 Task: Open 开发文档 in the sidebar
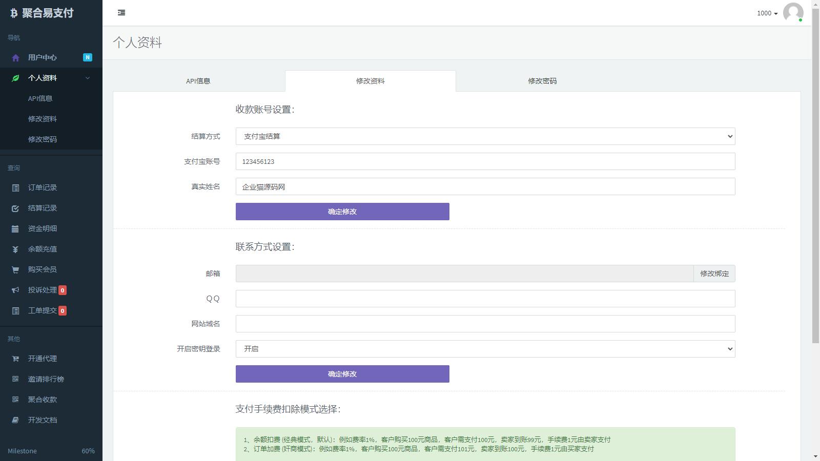click(43, 420)
